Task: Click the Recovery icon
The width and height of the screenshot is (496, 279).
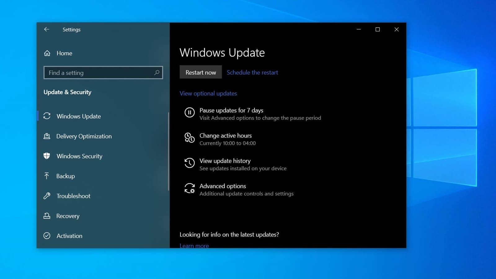Action: tap(47, 216)
